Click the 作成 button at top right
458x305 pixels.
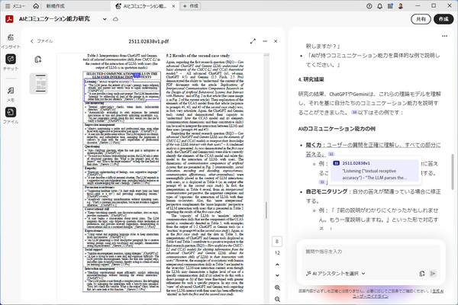coord(442,19)
